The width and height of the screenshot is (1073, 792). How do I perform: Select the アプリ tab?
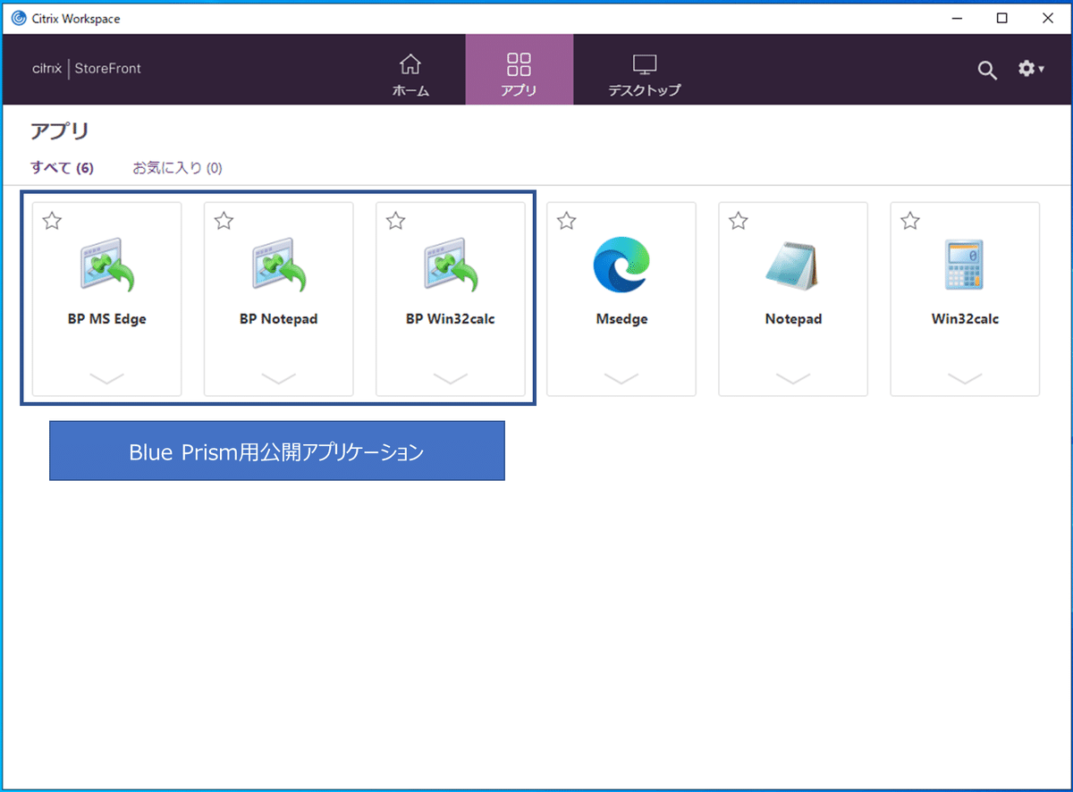click(x=519, y=70)
